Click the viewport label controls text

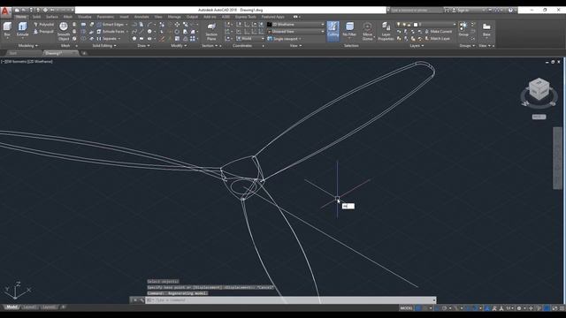tap(27, 62)
